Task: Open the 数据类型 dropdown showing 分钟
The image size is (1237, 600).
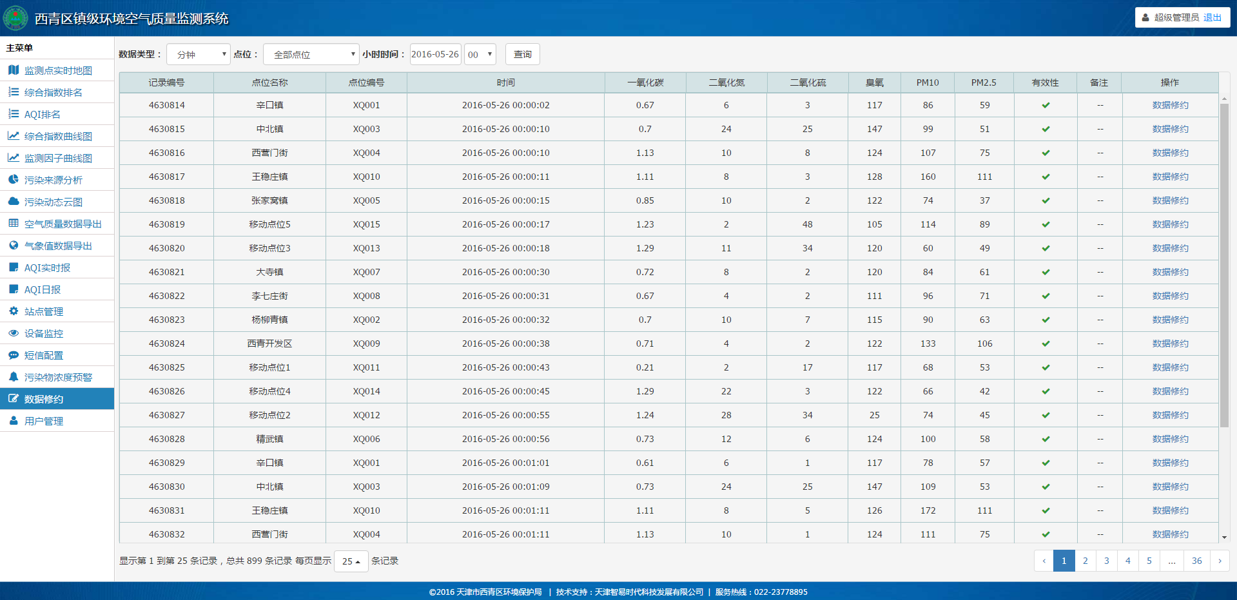Action: coord(199,55)
